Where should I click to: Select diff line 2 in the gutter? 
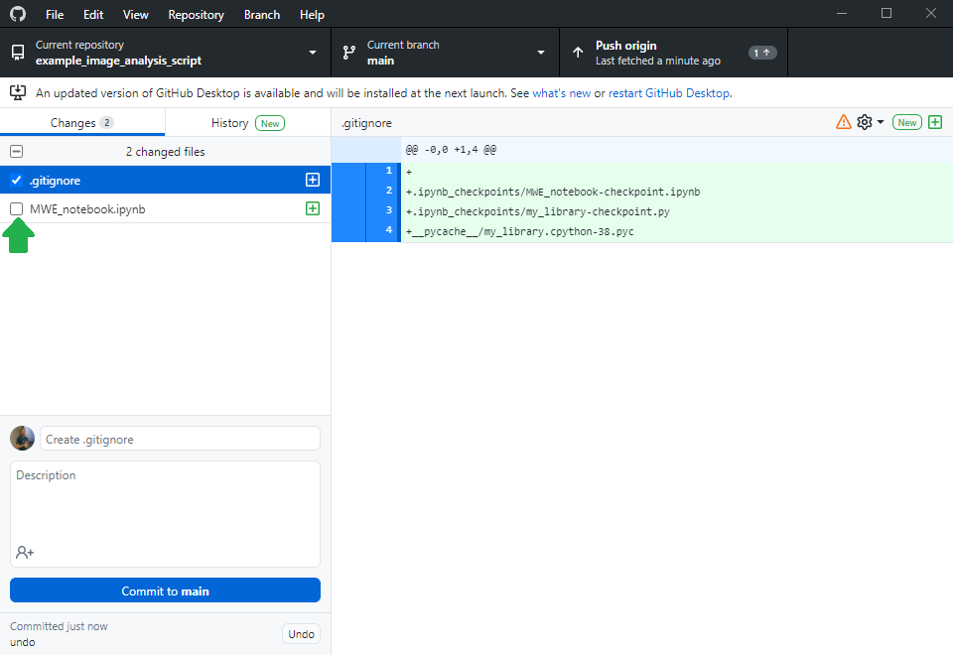[x=383, y=192]
